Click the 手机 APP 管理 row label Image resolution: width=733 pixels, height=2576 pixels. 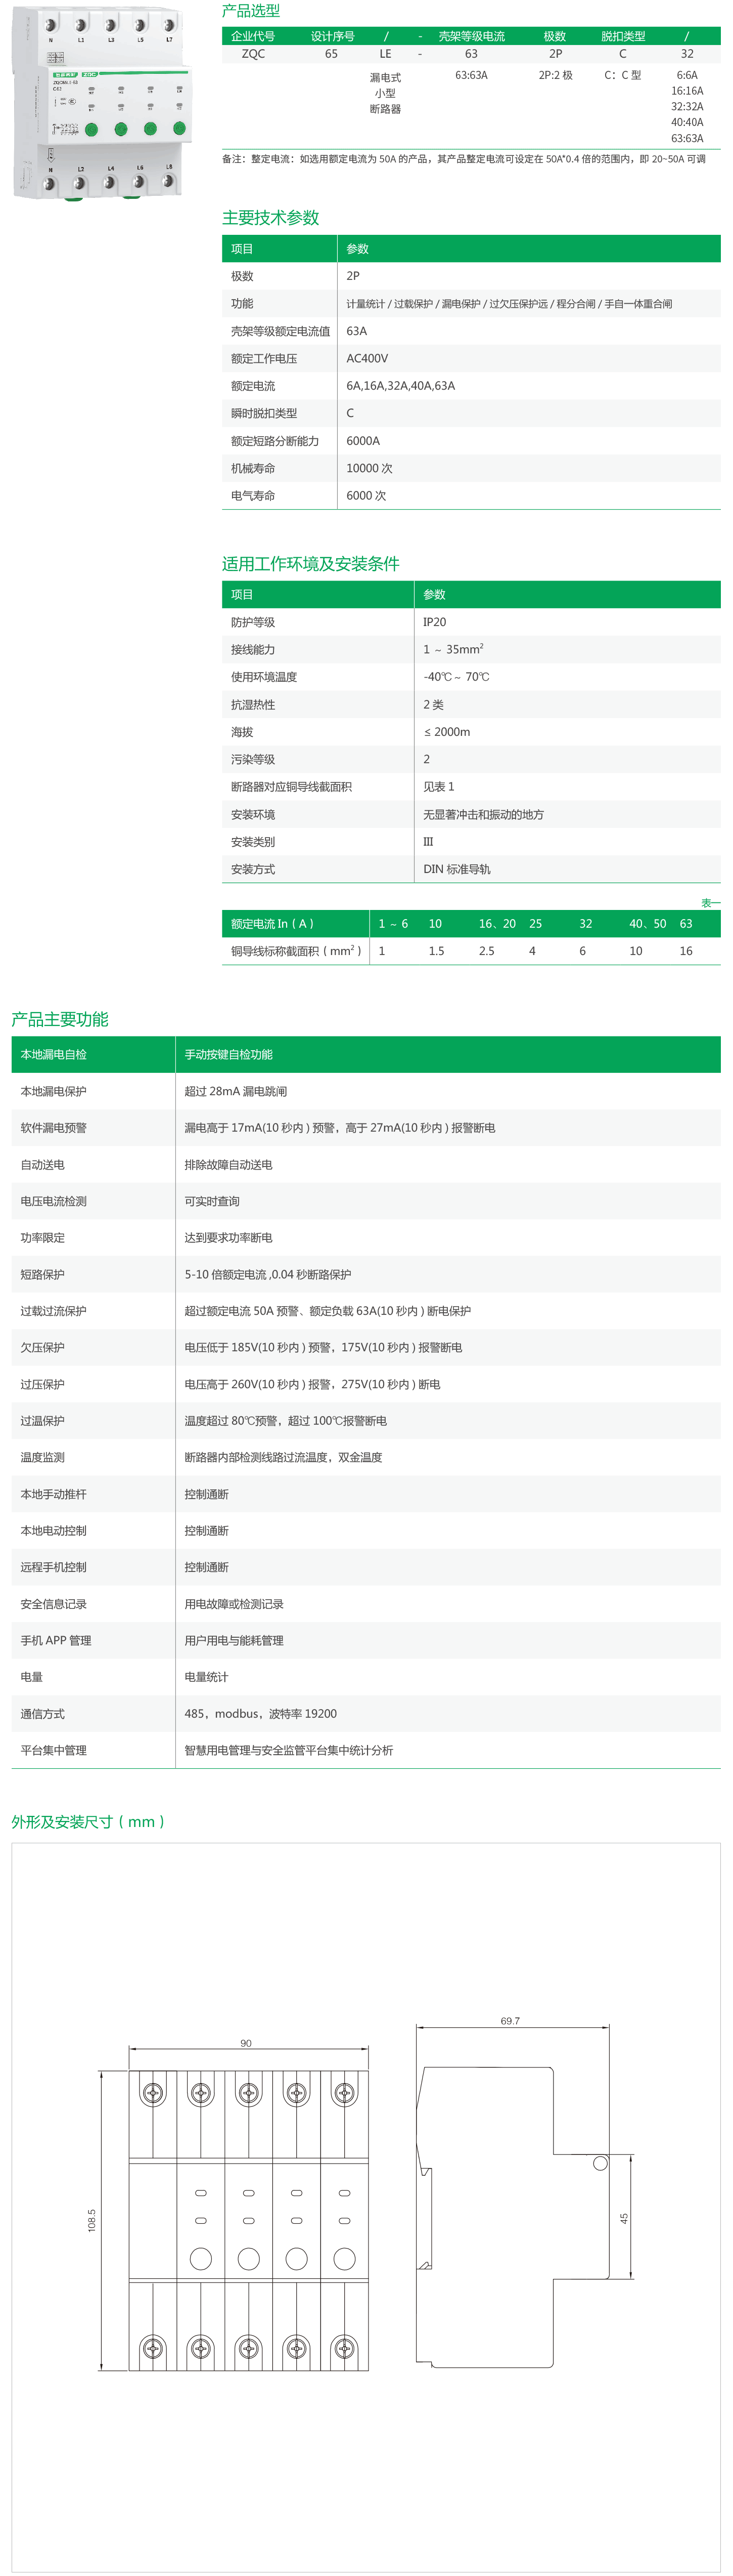point(55,1641)
